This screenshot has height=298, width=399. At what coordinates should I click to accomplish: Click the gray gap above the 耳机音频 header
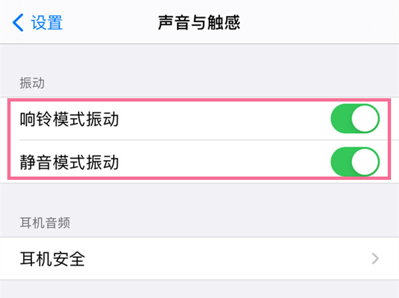[199, 196]
